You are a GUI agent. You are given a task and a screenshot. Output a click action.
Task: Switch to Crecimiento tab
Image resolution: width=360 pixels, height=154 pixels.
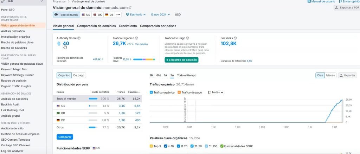[x=128, y=26]
